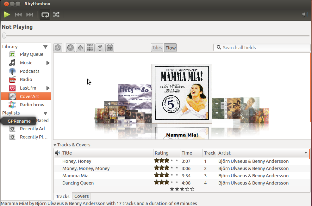
Task: Start playback with the green Play button
Action: (7, 15)
